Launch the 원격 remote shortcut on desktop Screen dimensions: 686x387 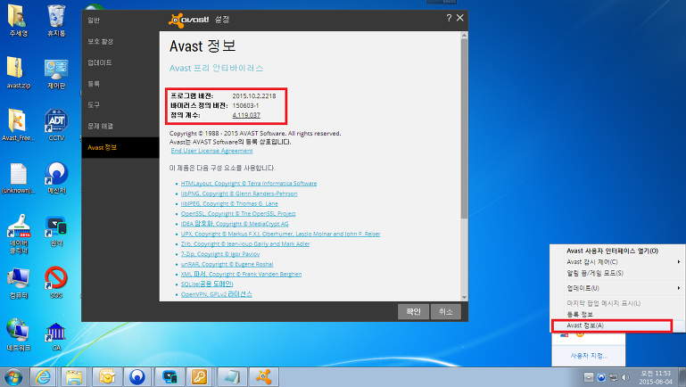[56, 230]
